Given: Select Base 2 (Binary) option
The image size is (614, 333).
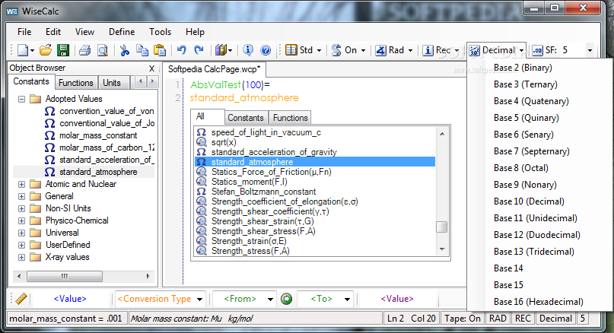Looking at the screenshot, I should 523,68.
